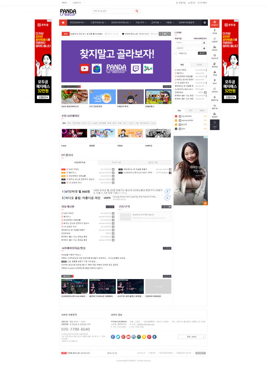Click the red 마이메뉴 icon in sidebar
The image size is (267, 365).
[215, 23]
